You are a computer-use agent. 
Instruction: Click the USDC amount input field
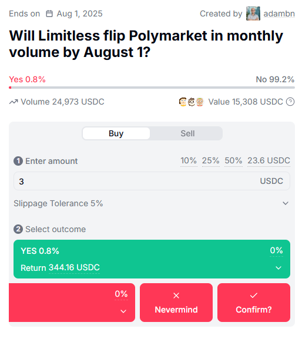(x=152, y=181)
